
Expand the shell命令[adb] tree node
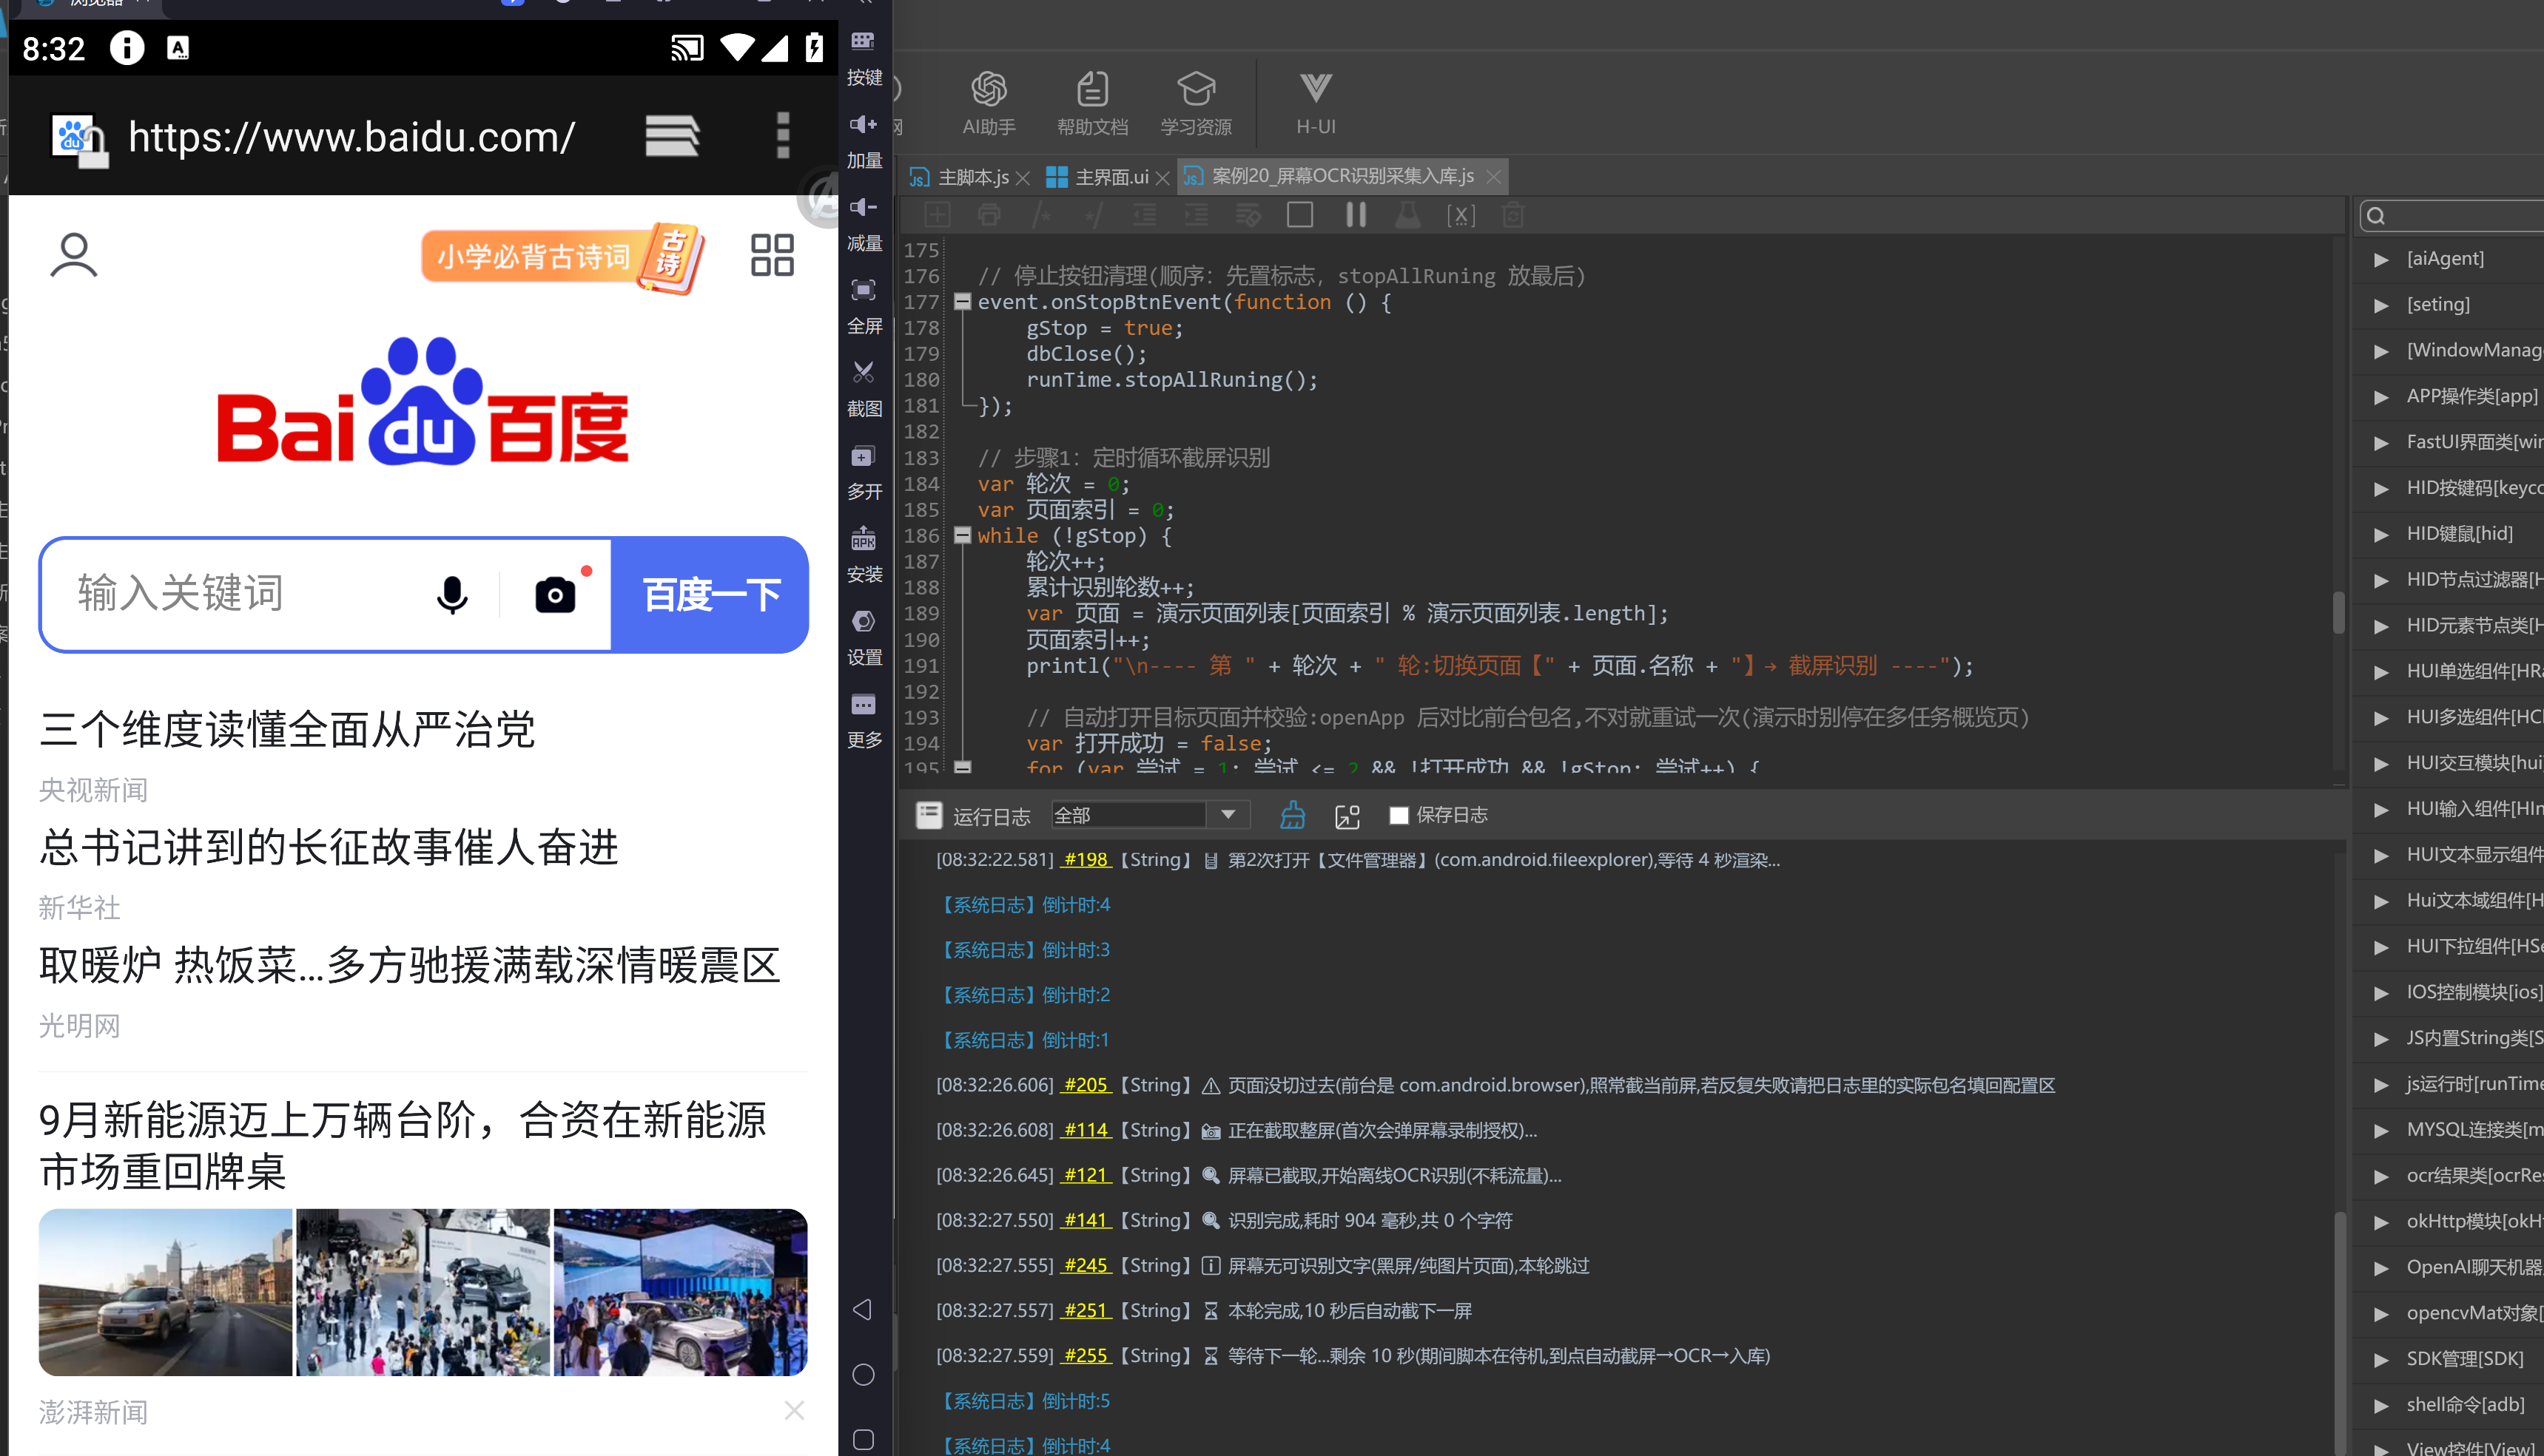pyautogui.click(x=2381, y=1405)
